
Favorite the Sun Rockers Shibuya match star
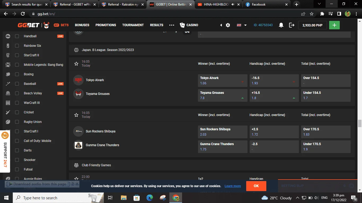click(x=76, y=115)
